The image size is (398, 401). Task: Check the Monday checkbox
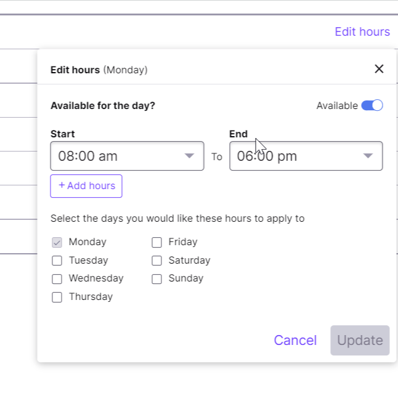57,243
